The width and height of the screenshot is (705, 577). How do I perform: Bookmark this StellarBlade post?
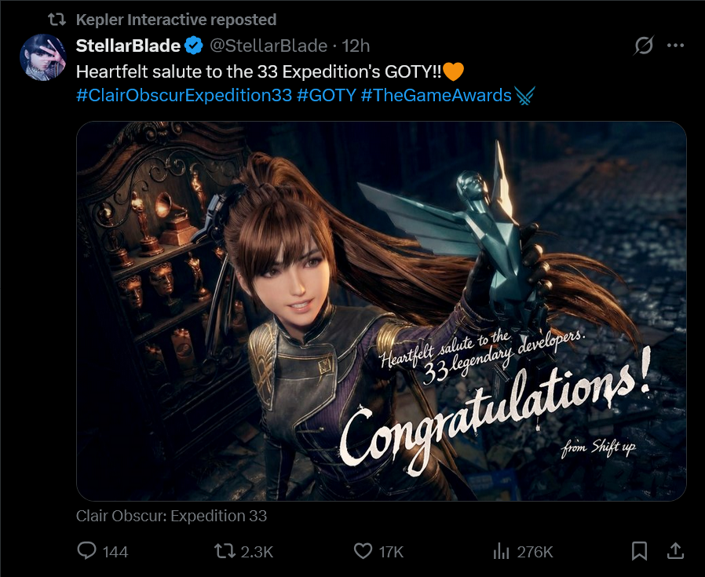click(x=640, y=551)
